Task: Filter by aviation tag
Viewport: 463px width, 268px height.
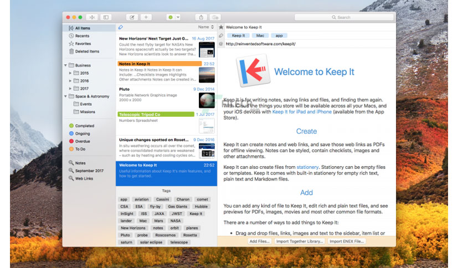Action: point(142,199)
